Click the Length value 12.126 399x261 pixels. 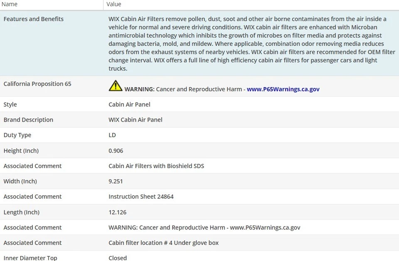pos(118,212)
